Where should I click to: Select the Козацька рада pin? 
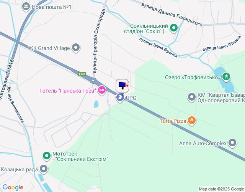coord(44,169)
